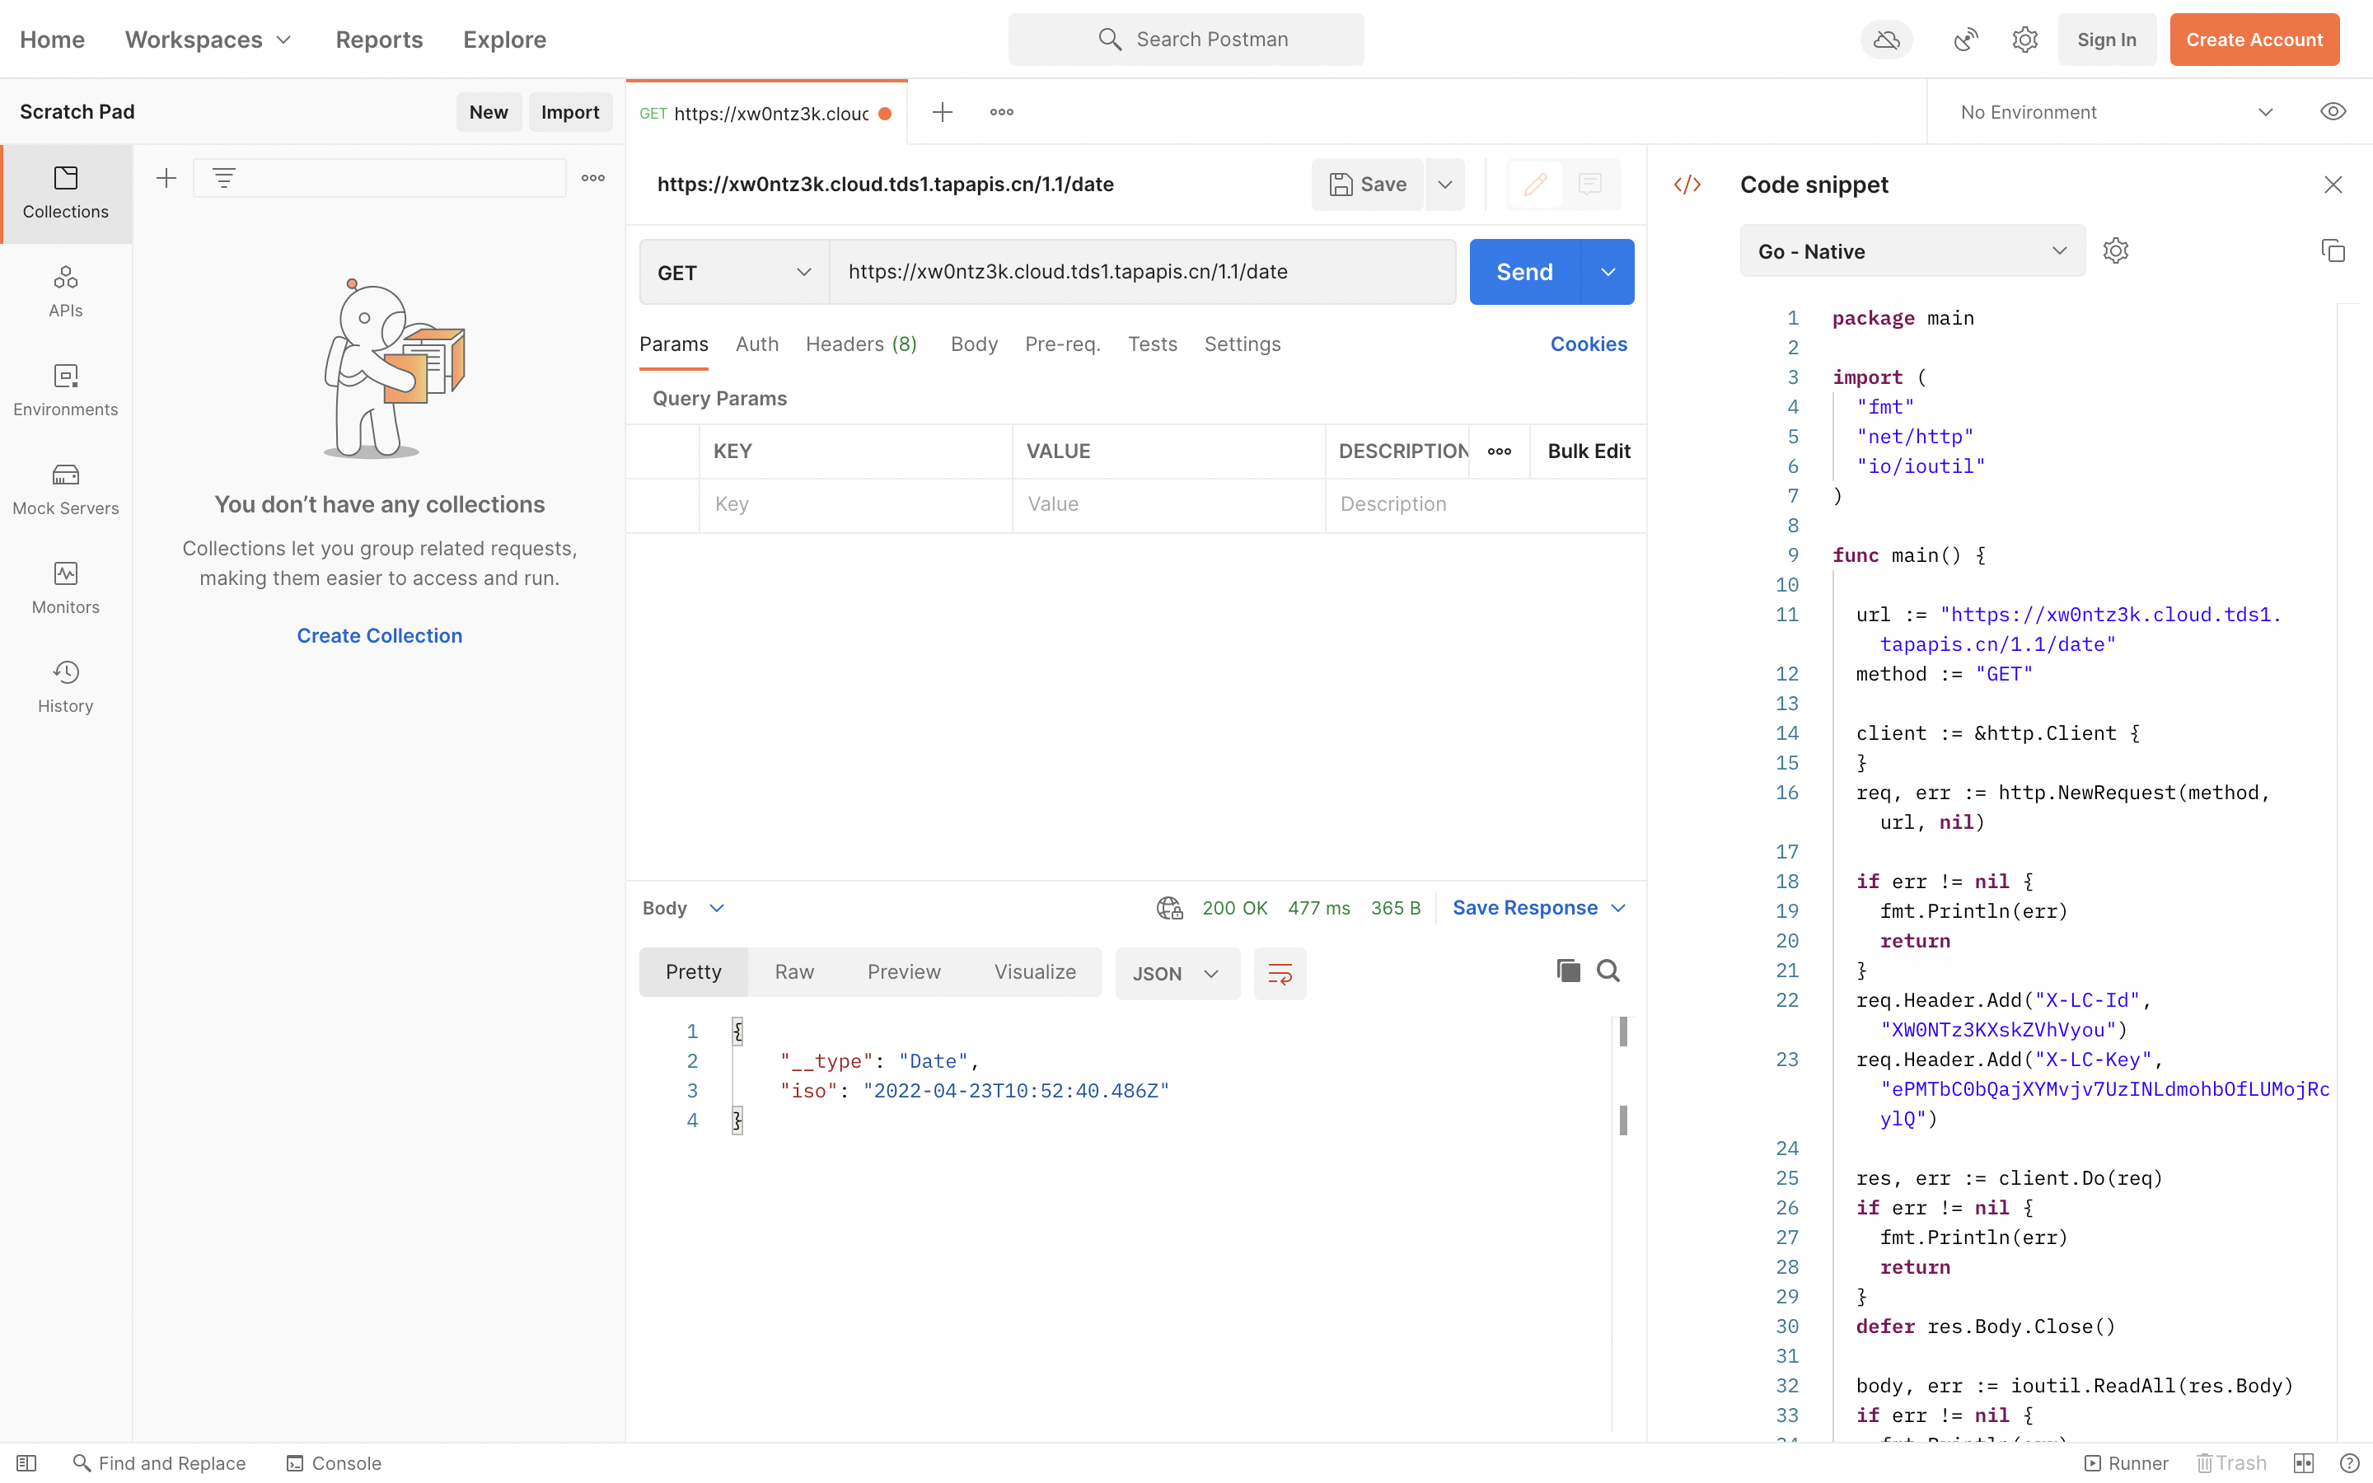Image resolution: width=2373 pixels, height=1483 pixels.
Task: Toggle the sidebar visibility
Action: click(x=27, y=1462)
